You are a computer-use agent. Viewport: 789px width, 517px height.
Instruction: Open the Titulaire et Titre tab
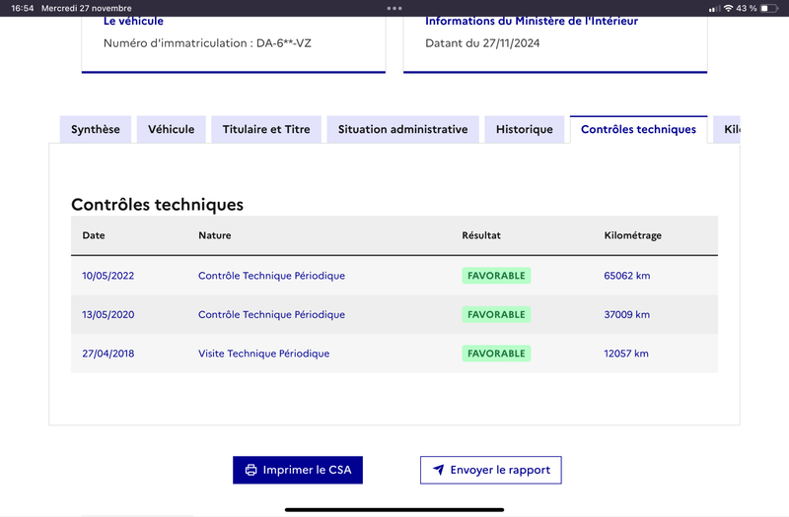[266, 130]
